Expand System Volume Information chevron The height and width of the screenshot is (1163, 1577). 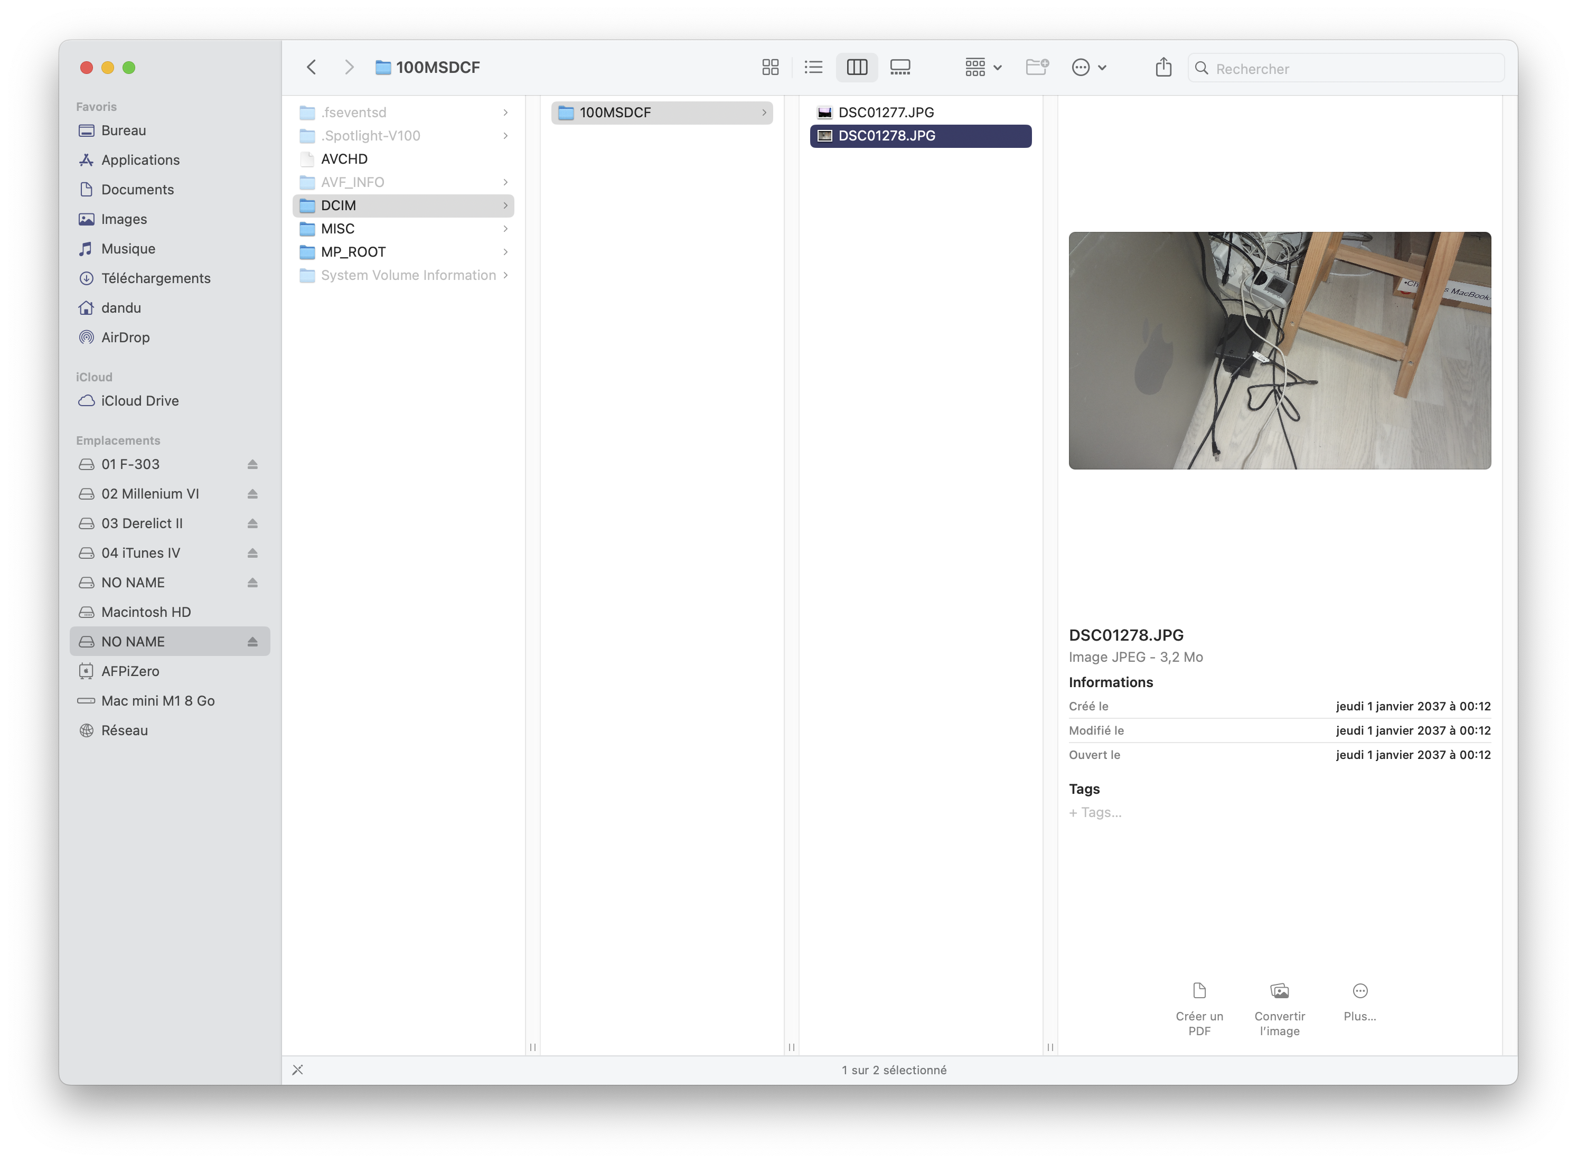tap(505, 275)
